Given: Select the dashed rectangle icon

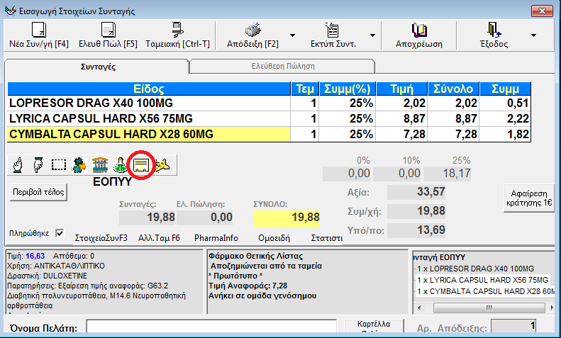Looking at the screenshot, I should pyautogui.click(x=59, y=165).
